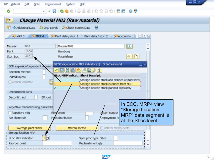The width and height of the screenshot is (214, 160).
Task: Enable the Repetitive mfg checkbox
Action: tap(10, 113)
